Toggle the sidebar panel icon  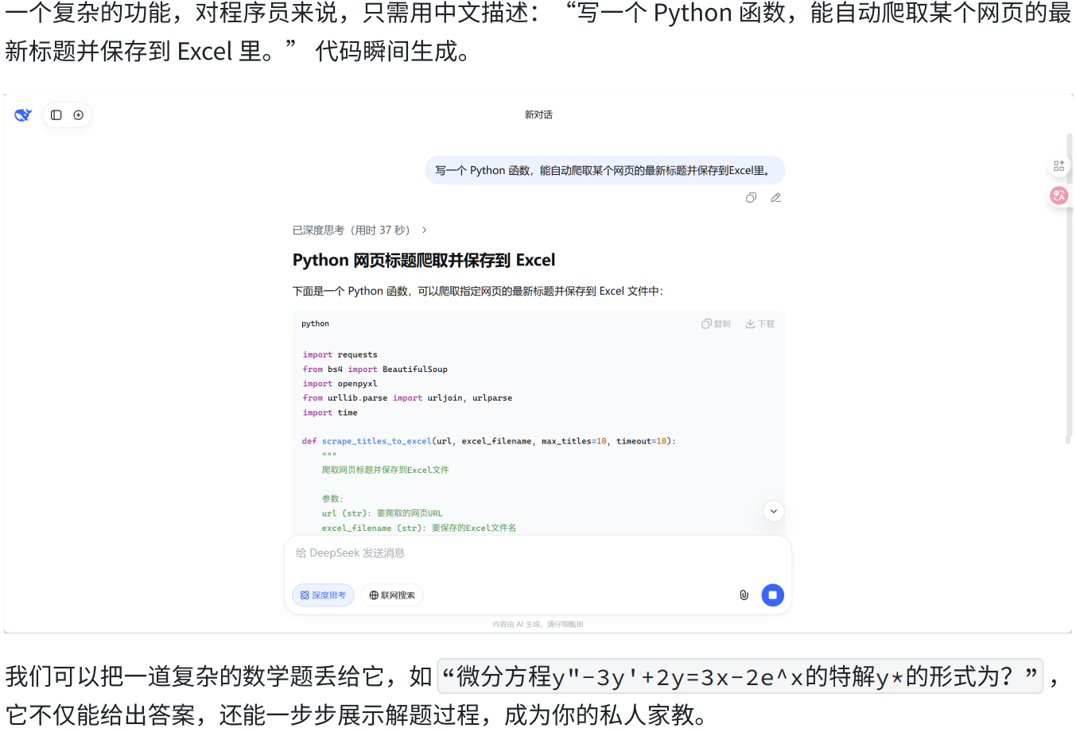coord(56,115)
